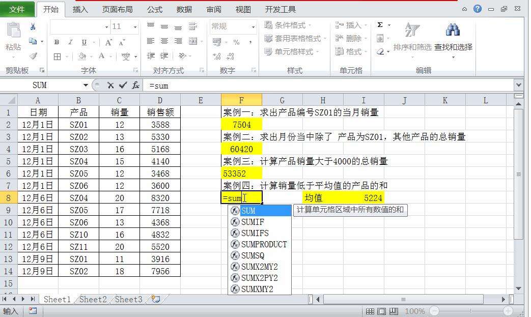Screen dimensions: 531x317
Task: Open 套用表格格式 dropdown
Action: coord(295,38)
